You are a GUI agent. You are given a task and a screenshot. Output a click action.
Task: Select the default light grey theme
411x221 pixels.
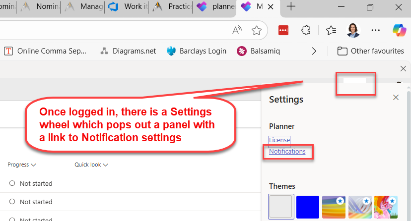(281, 207)
